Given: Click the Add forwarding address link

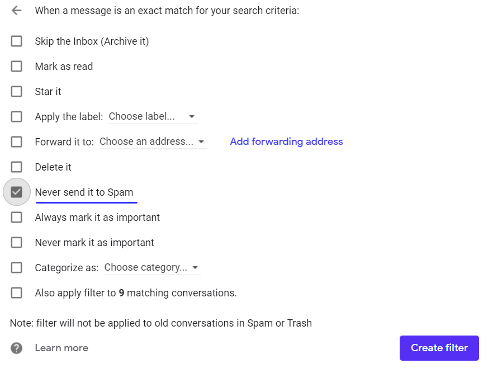Looking at the screenshot, I should (x=286, y=142).
